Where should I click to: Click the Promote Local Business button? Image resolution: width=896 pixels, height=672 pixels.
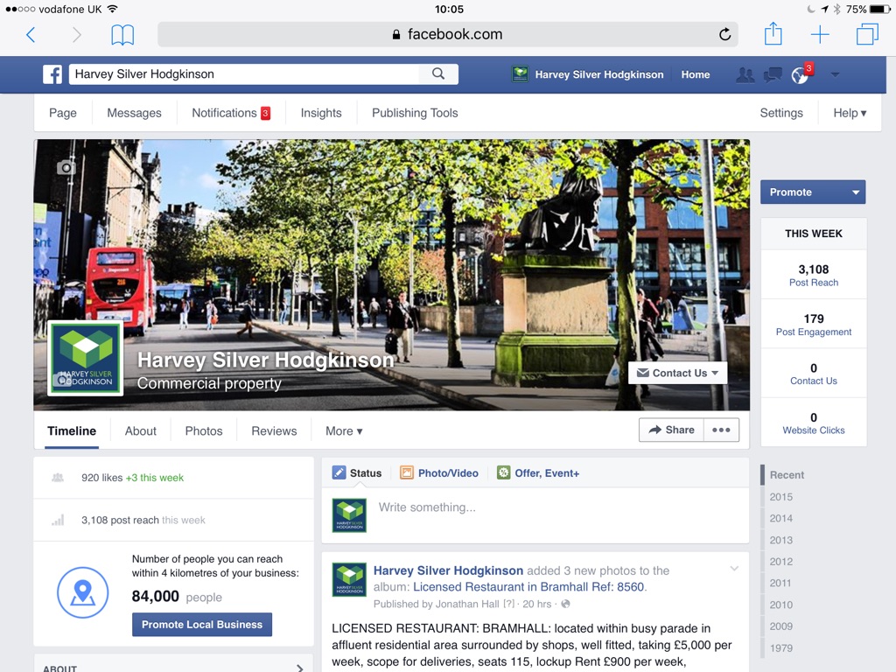[202, 625]
